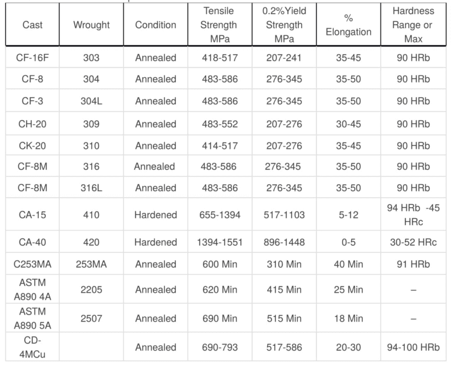Select the CD-4MCu cast cell

point(32,347)
